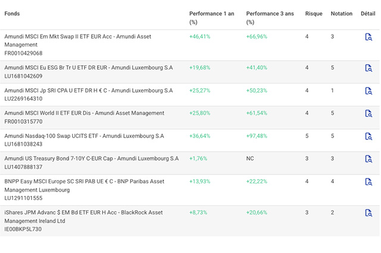Open detail icon for Amundi Nasdaq-100 Swap UCITS ETF

click(x=368, y=136)
